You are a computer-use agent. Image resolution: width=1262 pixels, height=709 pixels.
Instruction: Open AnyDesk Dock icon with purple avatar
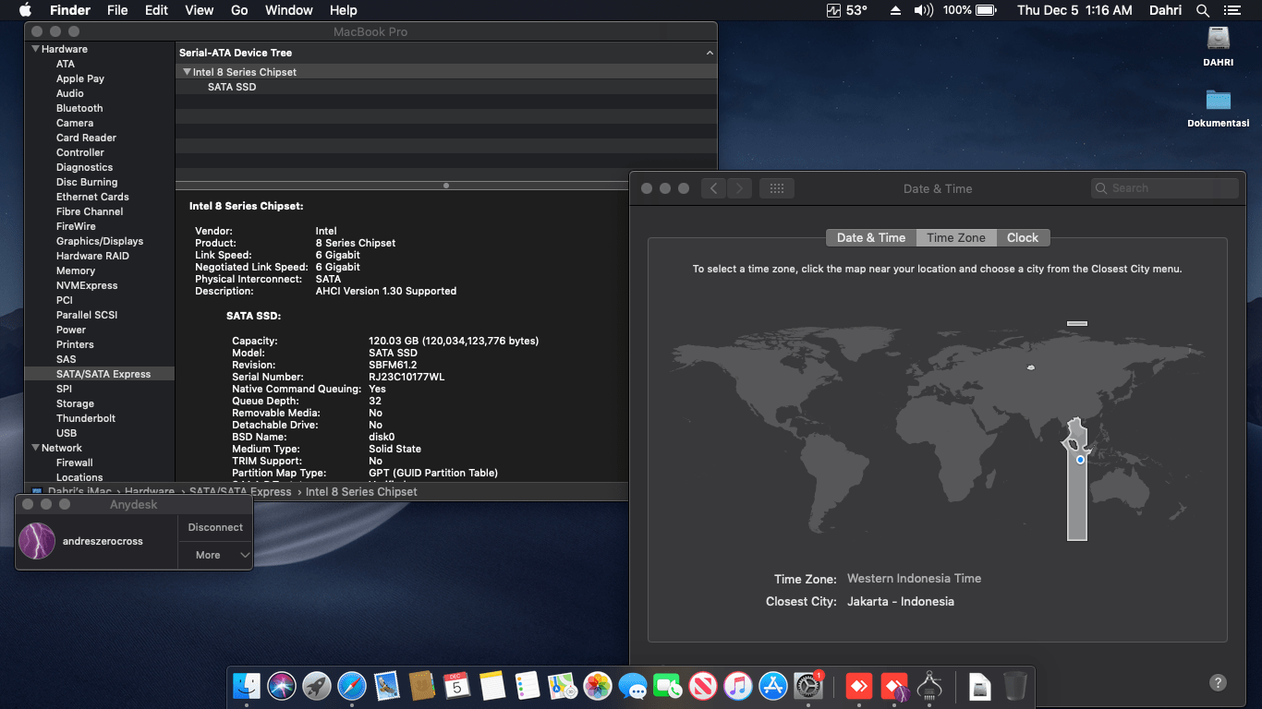coord(894,686)
